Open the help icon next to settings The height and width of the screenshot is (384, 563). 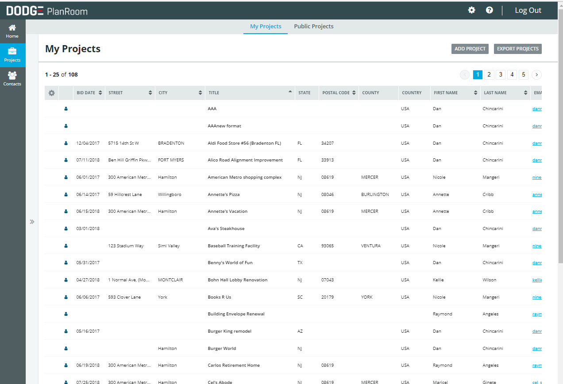click(x=489, y=10)
